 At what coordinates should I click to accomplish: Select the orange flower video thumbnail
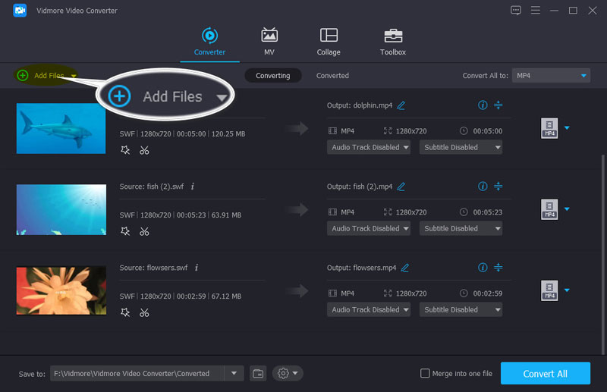tap(61, 290)
